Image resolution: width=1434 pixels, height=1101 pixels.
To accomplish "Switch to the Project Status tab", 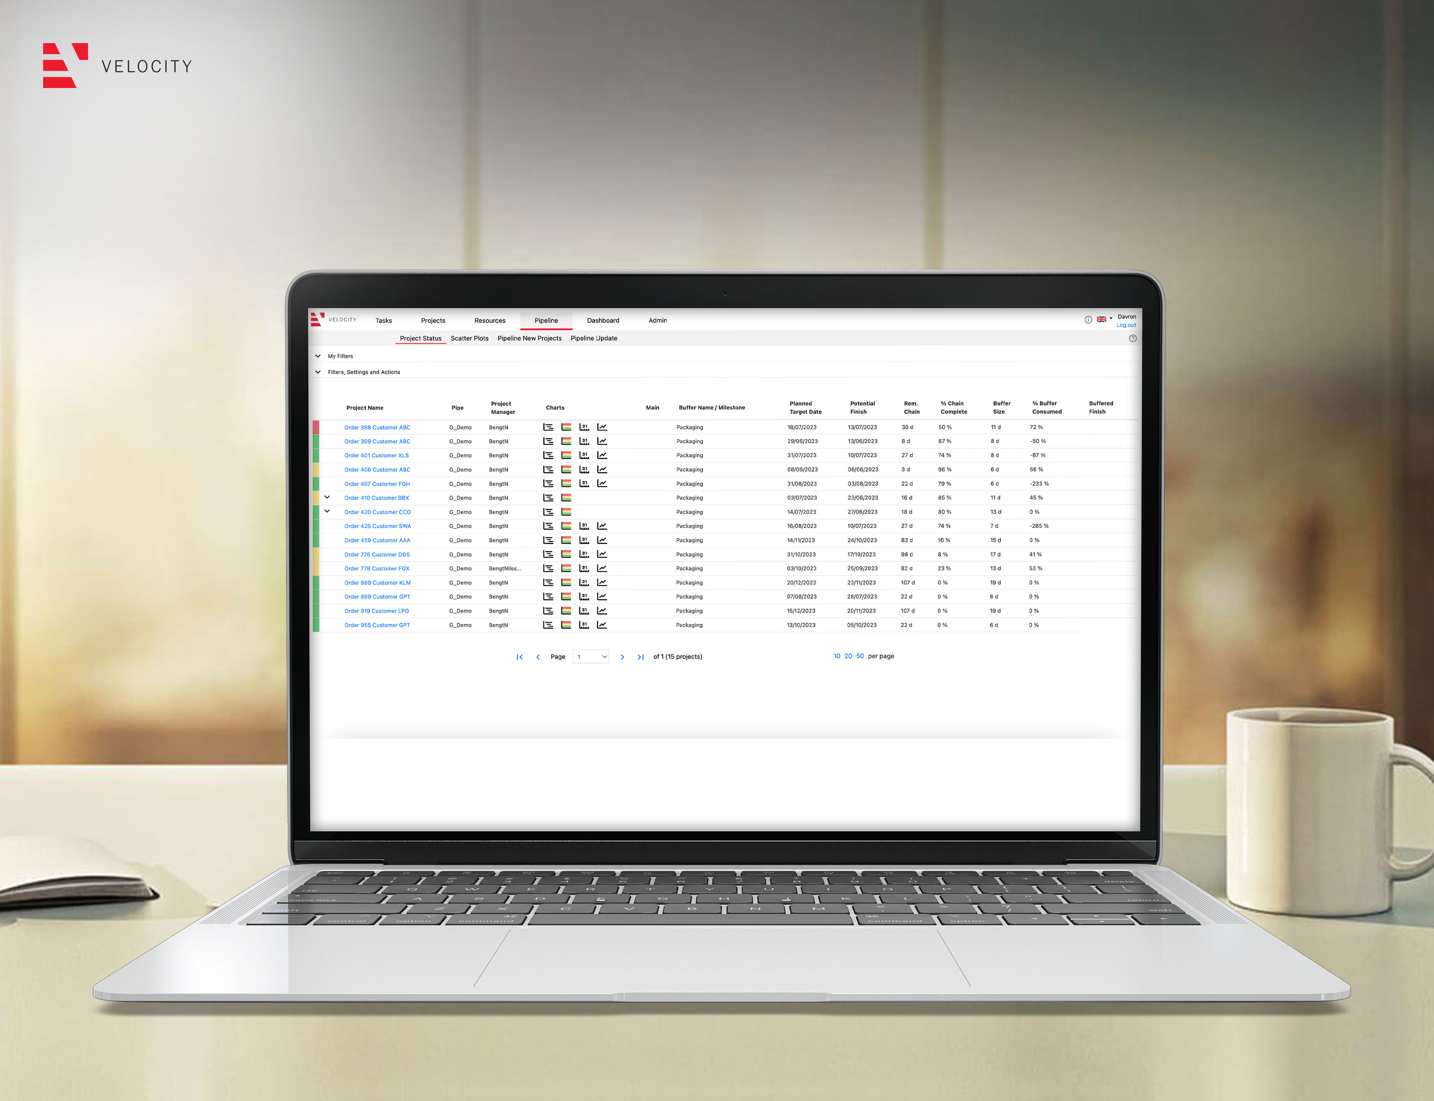I will click(421, 338).
